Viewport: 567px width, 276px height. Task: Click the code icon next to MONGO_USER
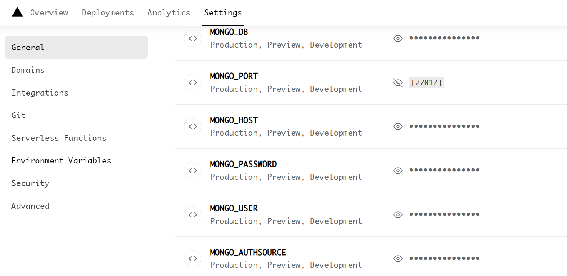pos(192,214)
